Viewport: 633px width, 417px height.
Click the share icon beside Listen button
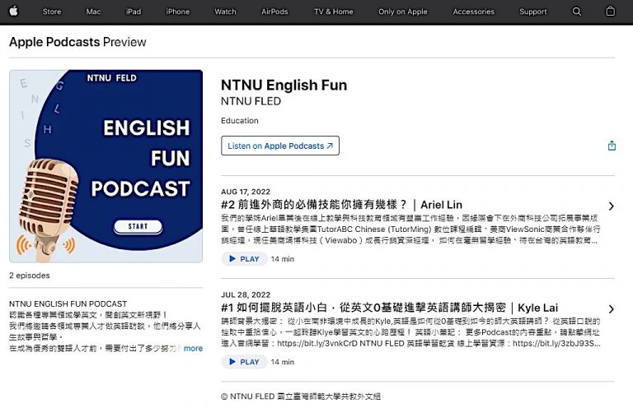coord(612,146)
